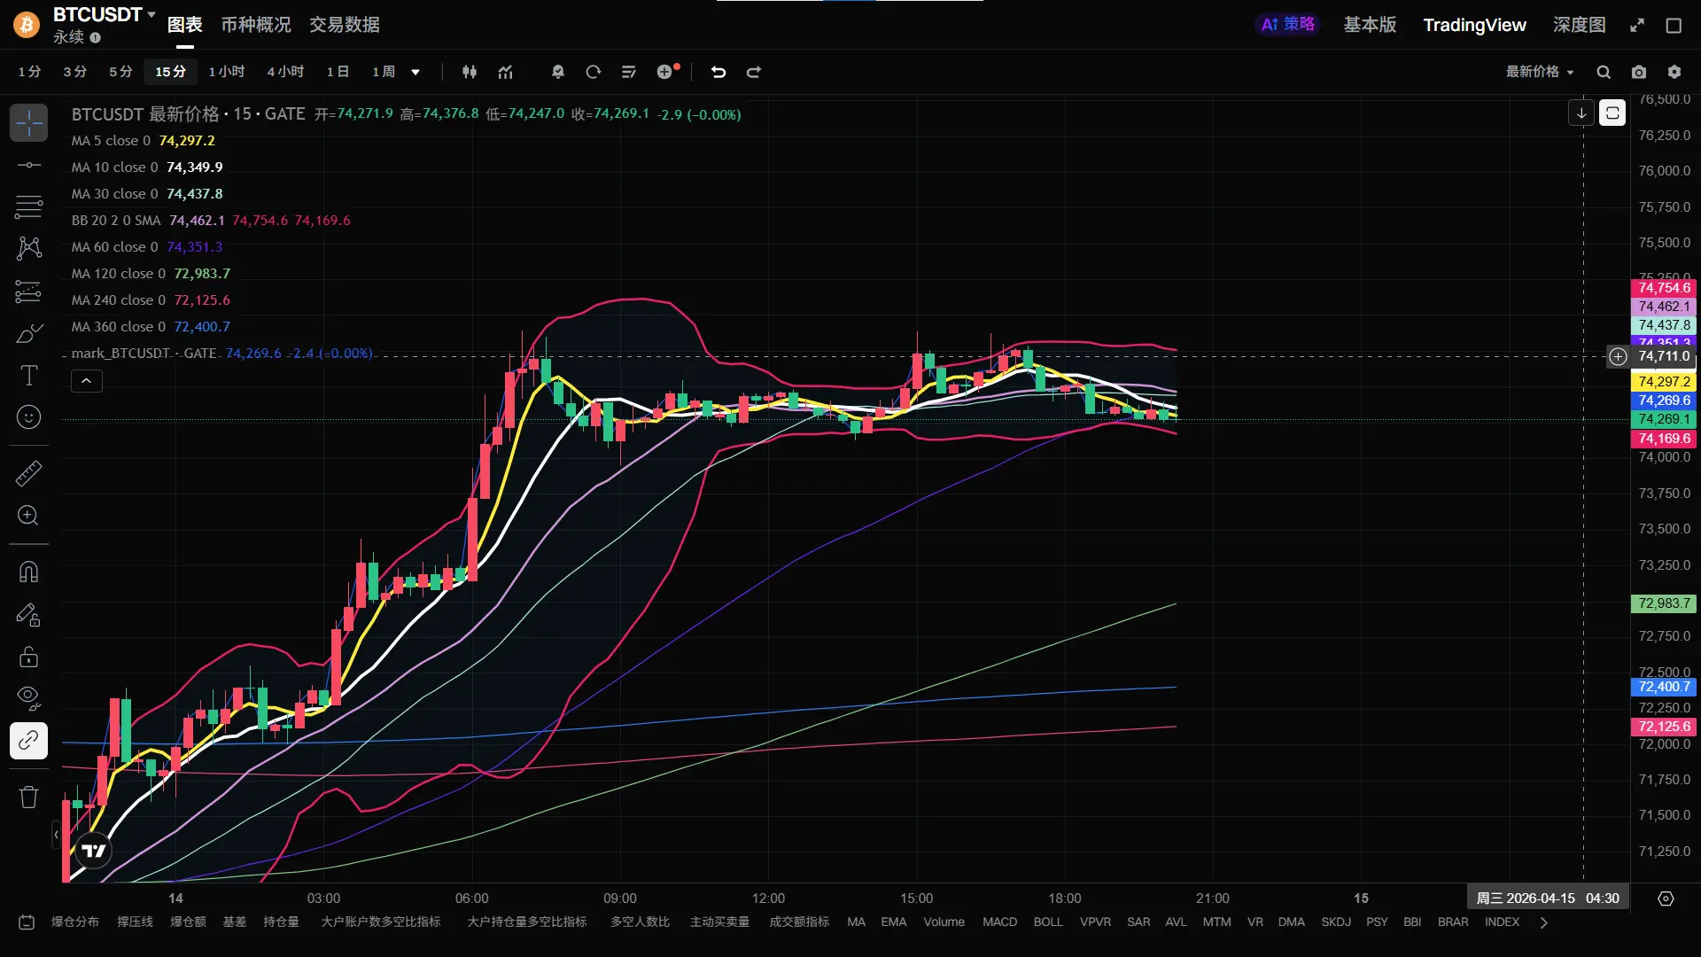1701x957 pixels.
Task: Select the ruler measure tool
Action: click(x=28, y=473)
